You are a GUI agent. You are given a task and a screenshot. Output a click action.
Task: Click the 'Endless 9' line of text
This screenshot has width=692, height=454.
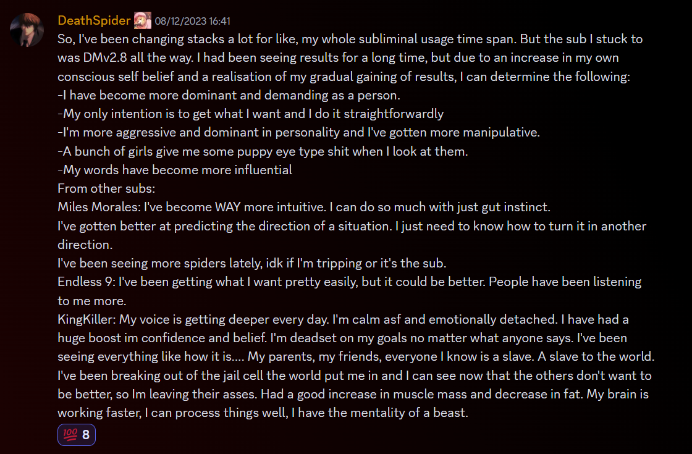[349, 282]
